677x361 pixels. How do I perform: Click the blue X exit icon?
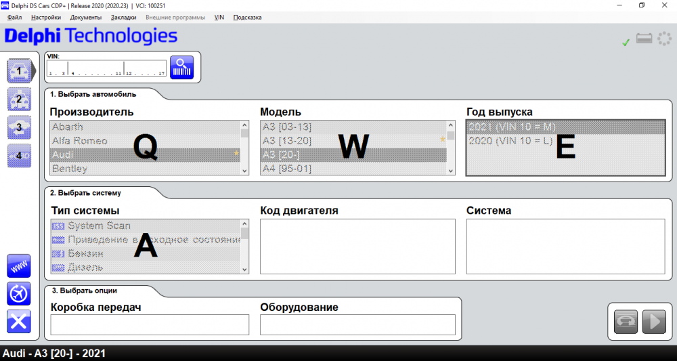[x=19, y=322]
